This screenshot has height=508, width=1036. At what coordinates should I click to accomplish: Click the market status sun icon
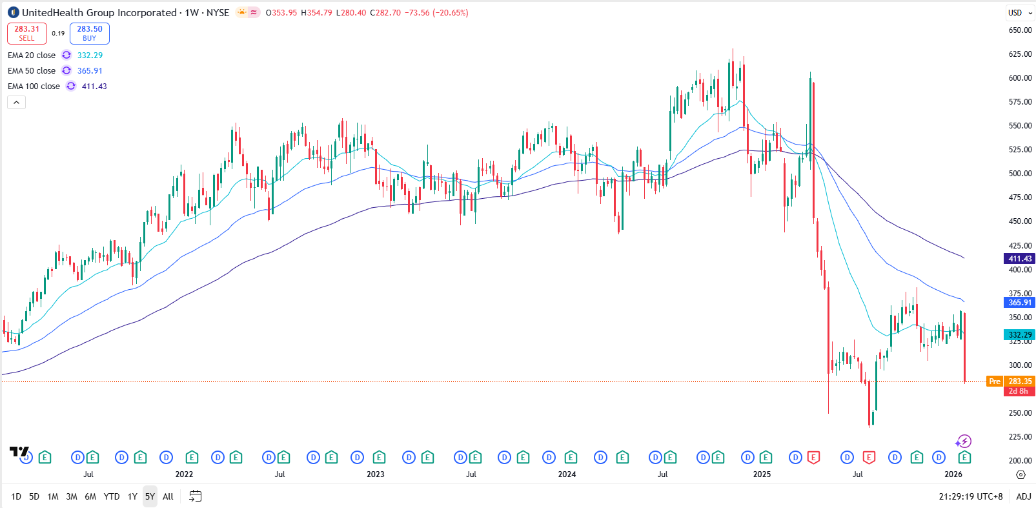point(241,12)
